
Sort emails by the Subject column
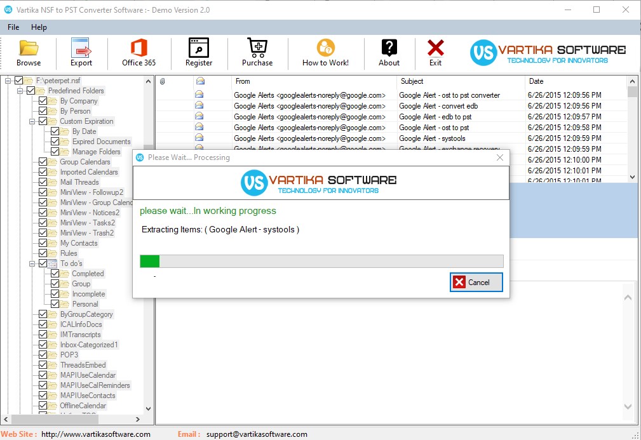pos(461,81)
